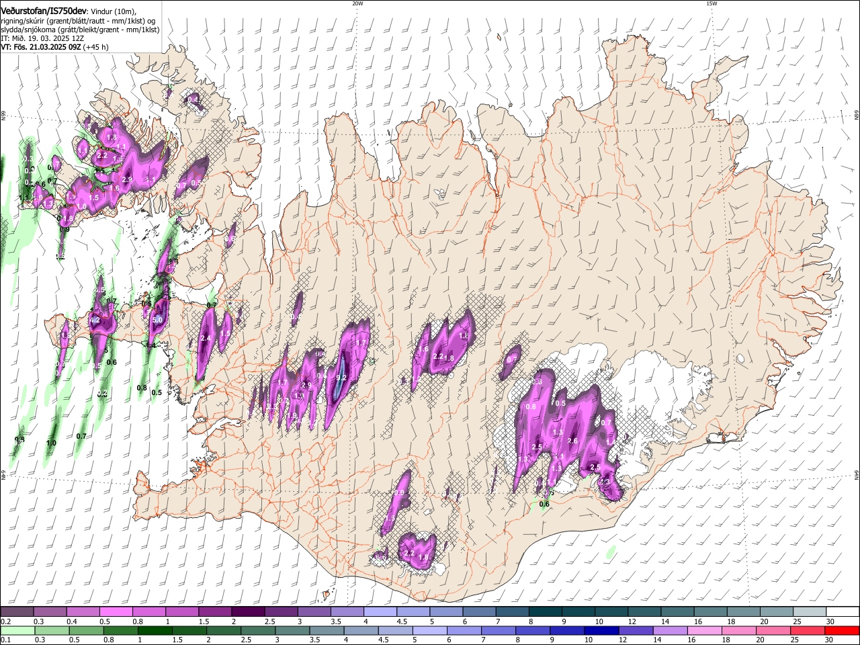
Task: Click the darkest green swatch in lower legend row
Action: coord(155,631)
